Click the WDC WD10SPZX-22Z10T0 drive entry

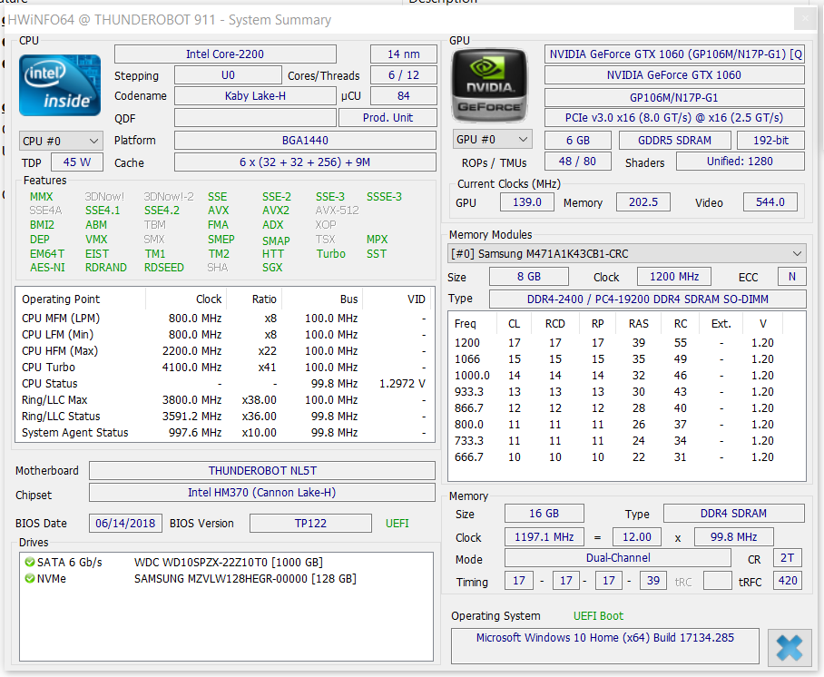[x=228, y=563]
